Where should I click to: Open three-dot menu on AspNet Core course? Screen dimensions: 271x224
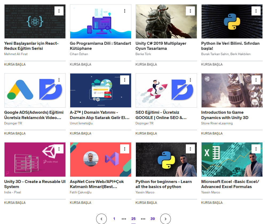(125, 149)
